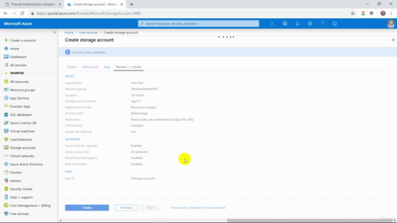Click the blue Create button
This screenshot has width=397, height=223.
[x=87, y=208]
